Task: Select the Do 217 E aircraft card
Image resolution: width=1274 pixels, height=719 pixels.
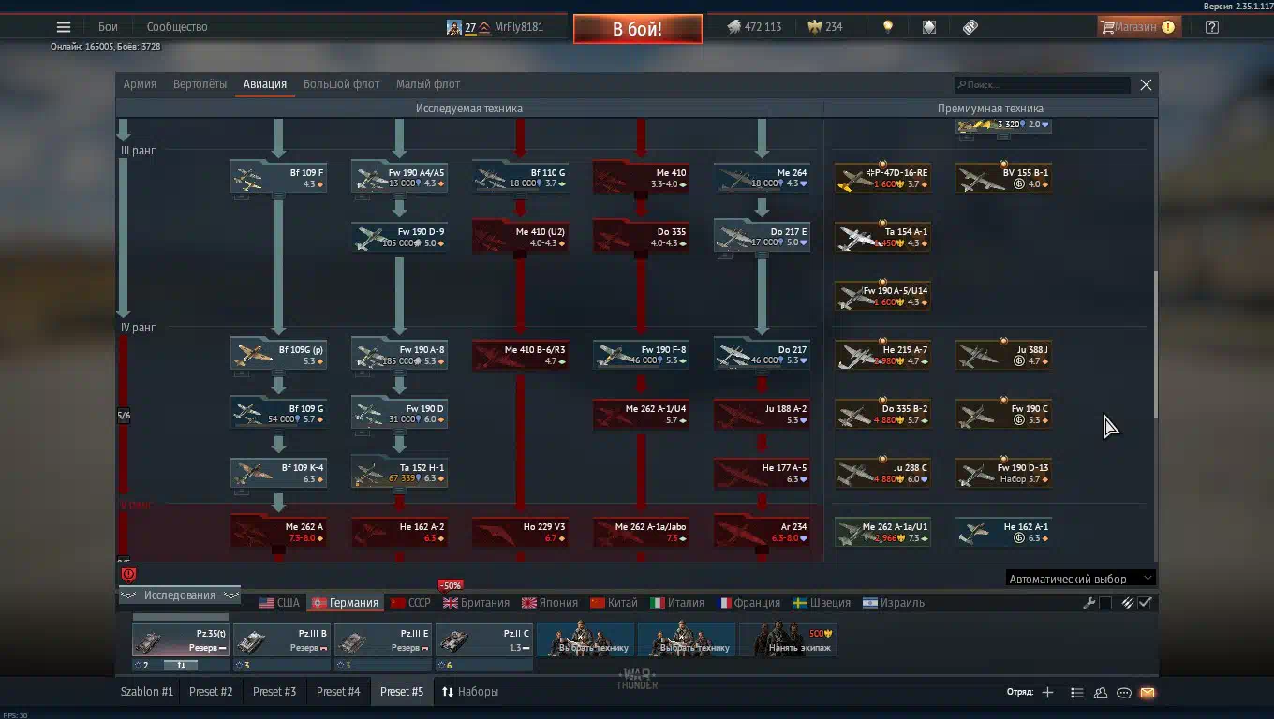Action: coord(763,237)
